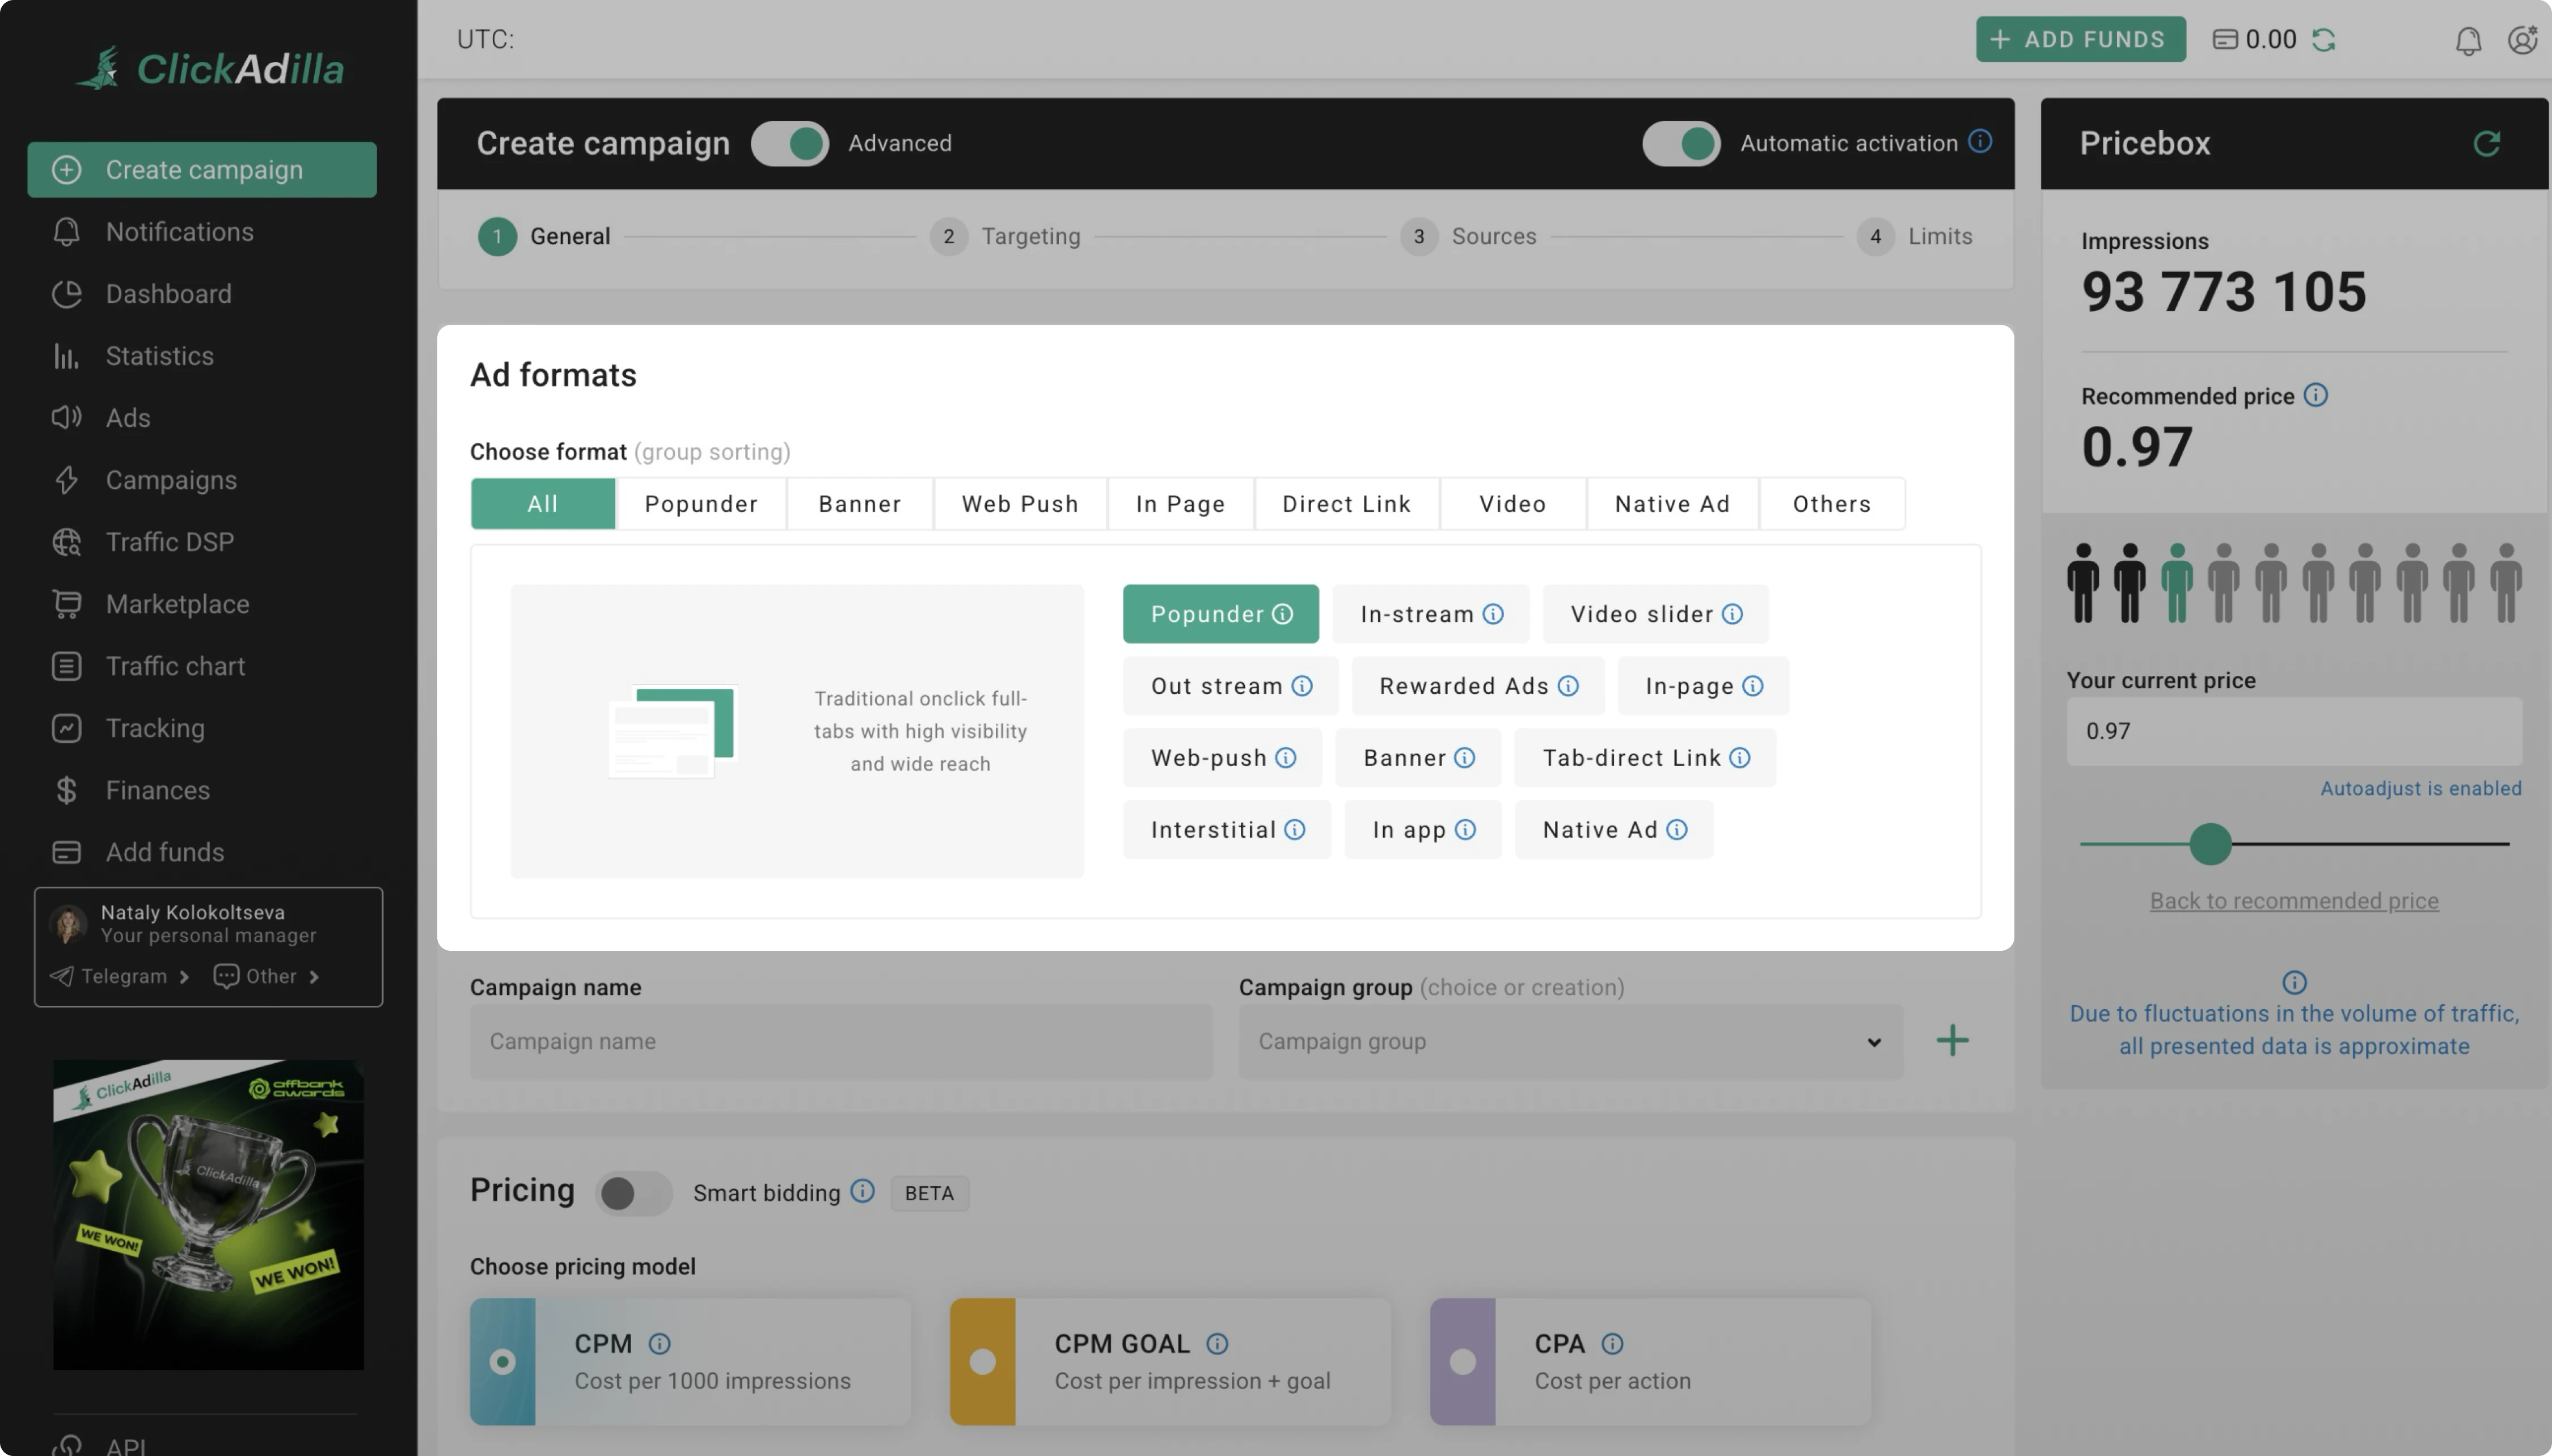Enable the Smart bidding toggle
The image size is (2552, 1456).
[x=633, y=1193]
